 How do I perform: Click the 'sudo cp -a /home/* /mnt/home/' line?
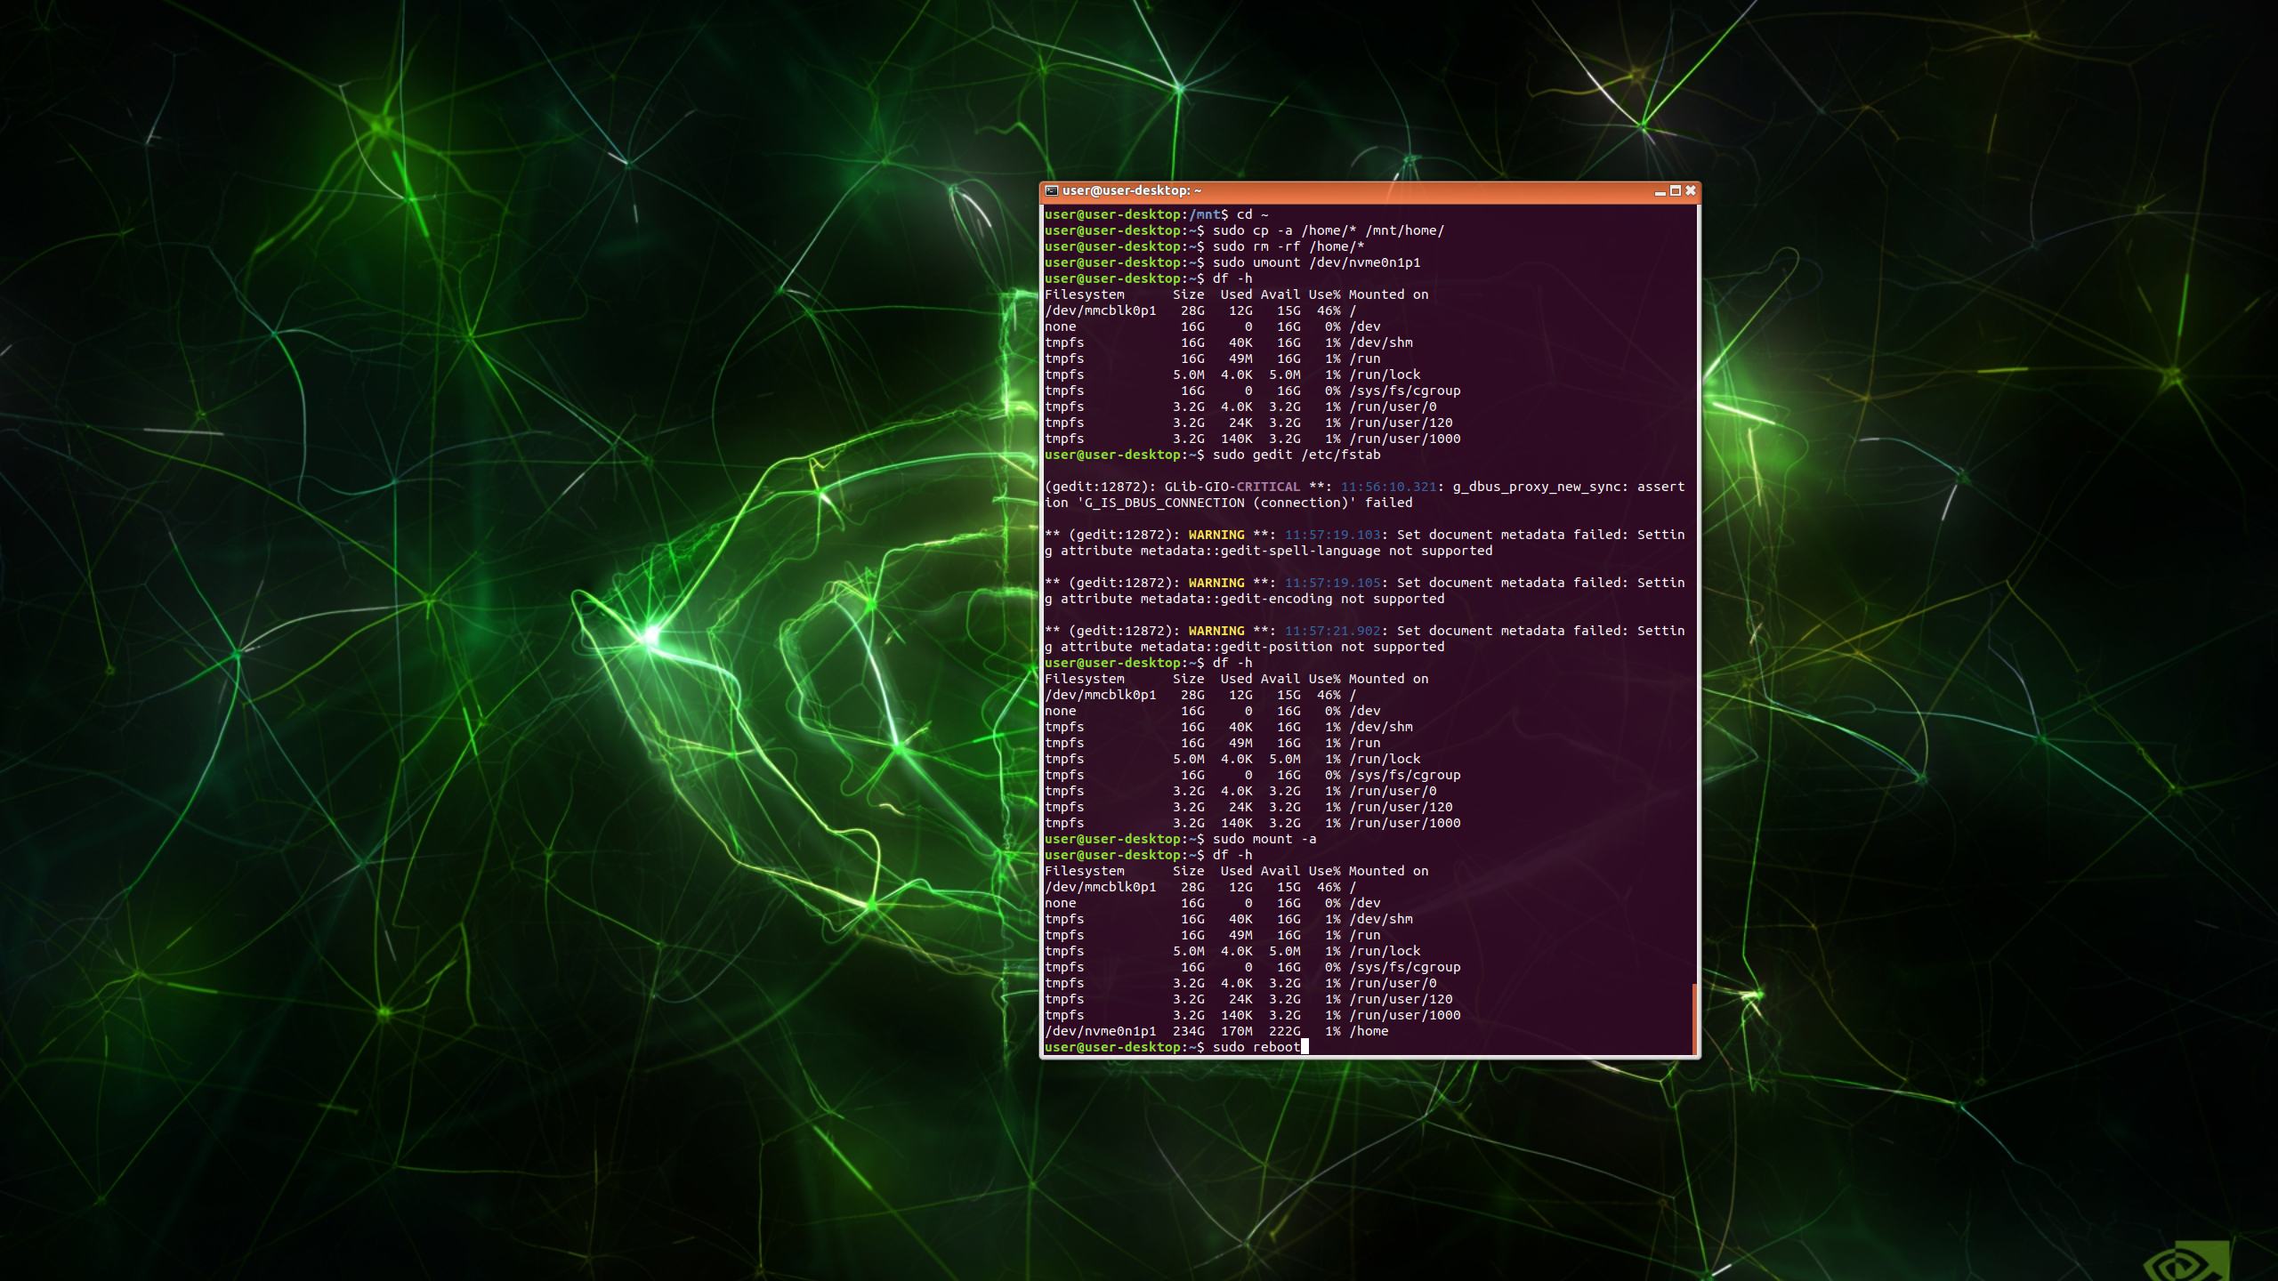pyautogui.click(x=1328, y=230)
